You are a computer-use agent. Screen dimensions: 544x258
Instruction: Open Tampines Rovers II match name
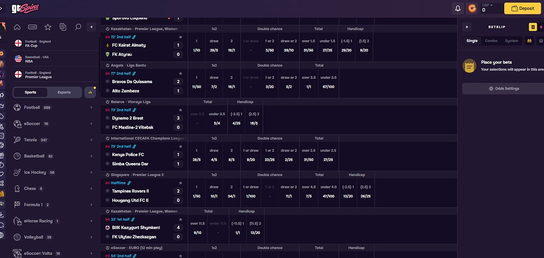click(x=131, y=191)
